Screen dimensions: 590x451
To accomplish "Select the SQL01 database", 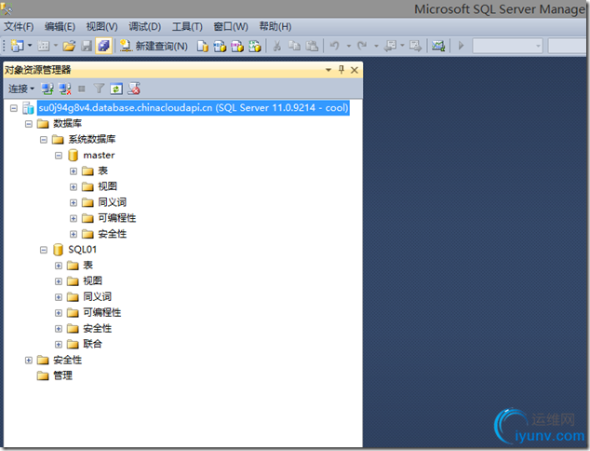I will pos(83,250).
